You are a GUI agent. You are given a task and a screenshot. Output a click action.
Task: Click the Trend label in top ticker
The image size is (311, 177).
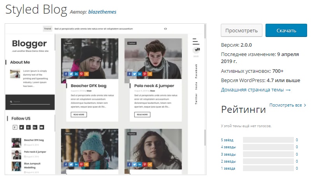(x=47, y=29)
